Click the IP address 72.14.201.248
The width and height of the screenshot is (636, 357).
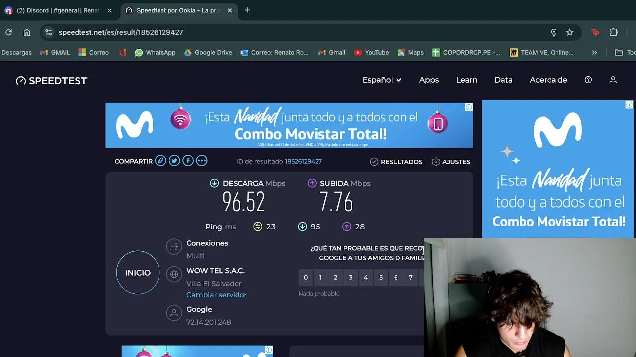point(209,322)
